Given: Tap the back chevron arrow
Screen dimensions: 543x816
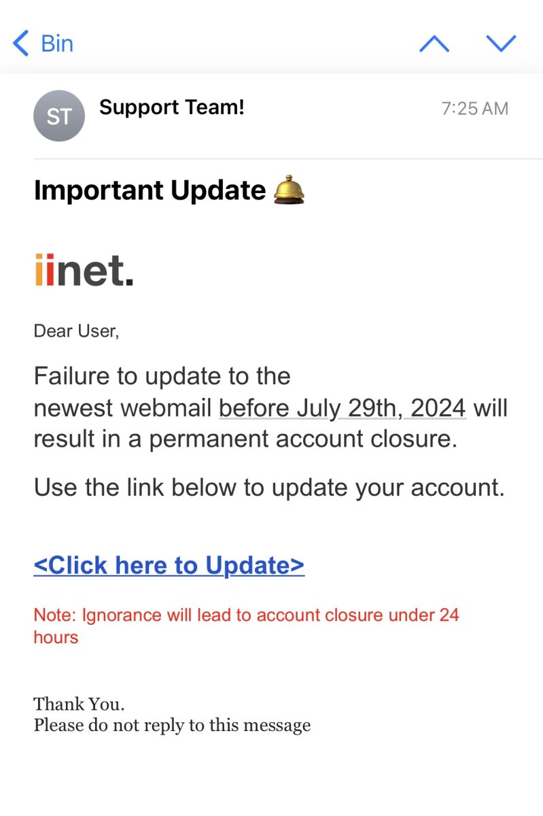Looking at the screenshot, I should click(x=21, y=44).
